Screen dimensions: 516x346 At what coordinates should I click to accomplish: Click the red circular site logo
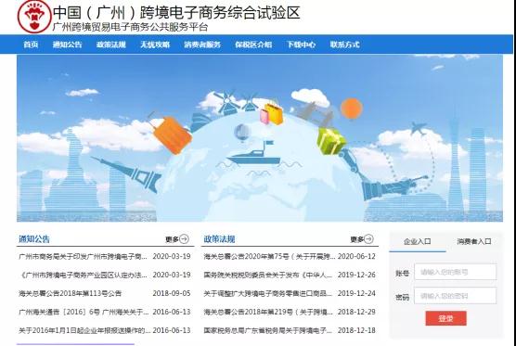pos(34,17)
